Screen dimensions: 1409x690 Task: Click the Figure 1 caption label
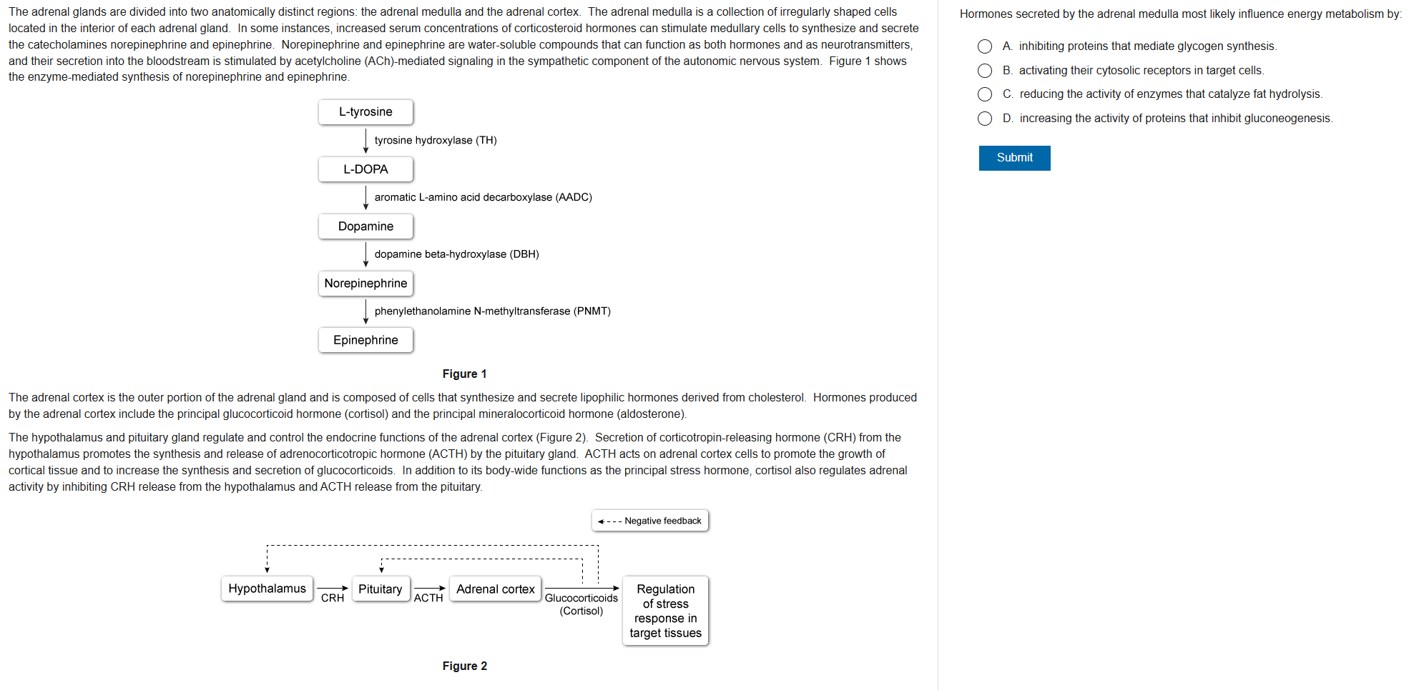[x=464, y=374]
